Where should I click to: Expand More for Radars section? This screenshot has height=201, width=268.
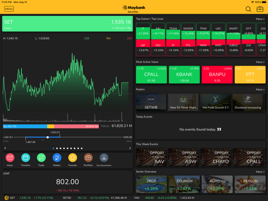click(260, 89)
